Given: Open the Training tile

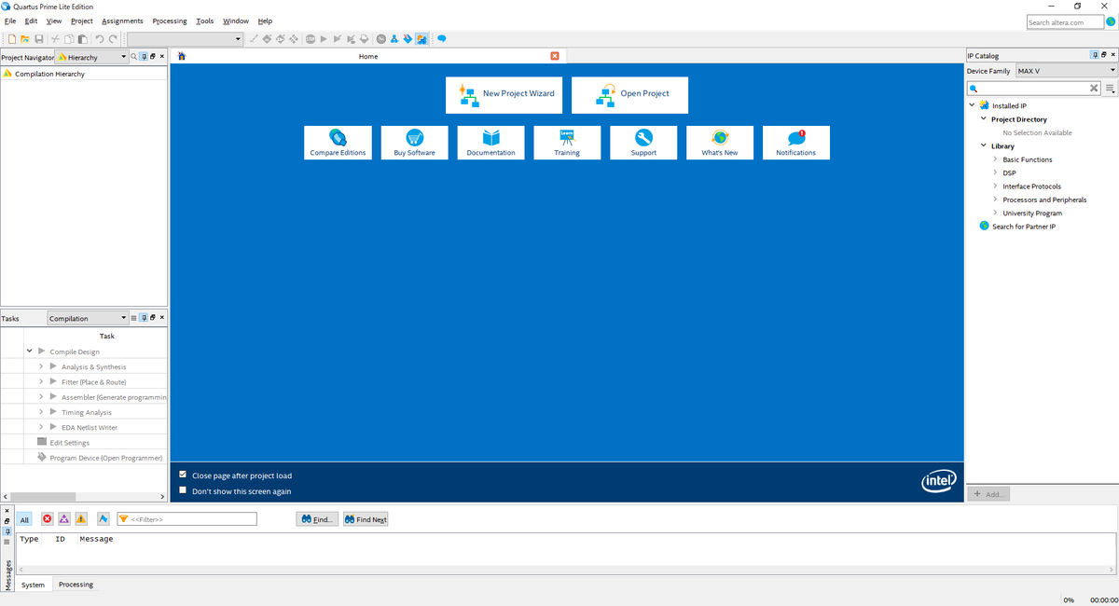Looking at the screenshot, I should pyautogui.click(x=567, y=143).
